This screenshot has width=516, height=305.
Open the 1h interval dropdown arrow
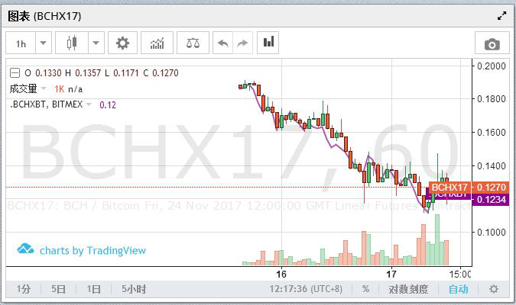(43, 43)
